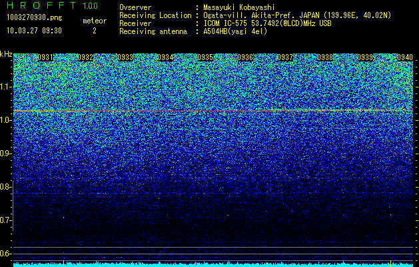The width and height of the screenshot is (419, 267).
Task: Click the 1.0 kHz axis label
Action: click(5, 121)
